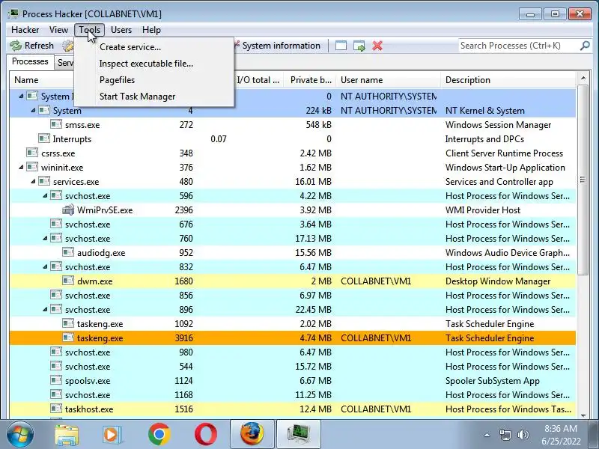Screen dimensions: 599x449
Task: Click the volume speaker tray icon
Action: pyautogui.click(x=523, y=435)
